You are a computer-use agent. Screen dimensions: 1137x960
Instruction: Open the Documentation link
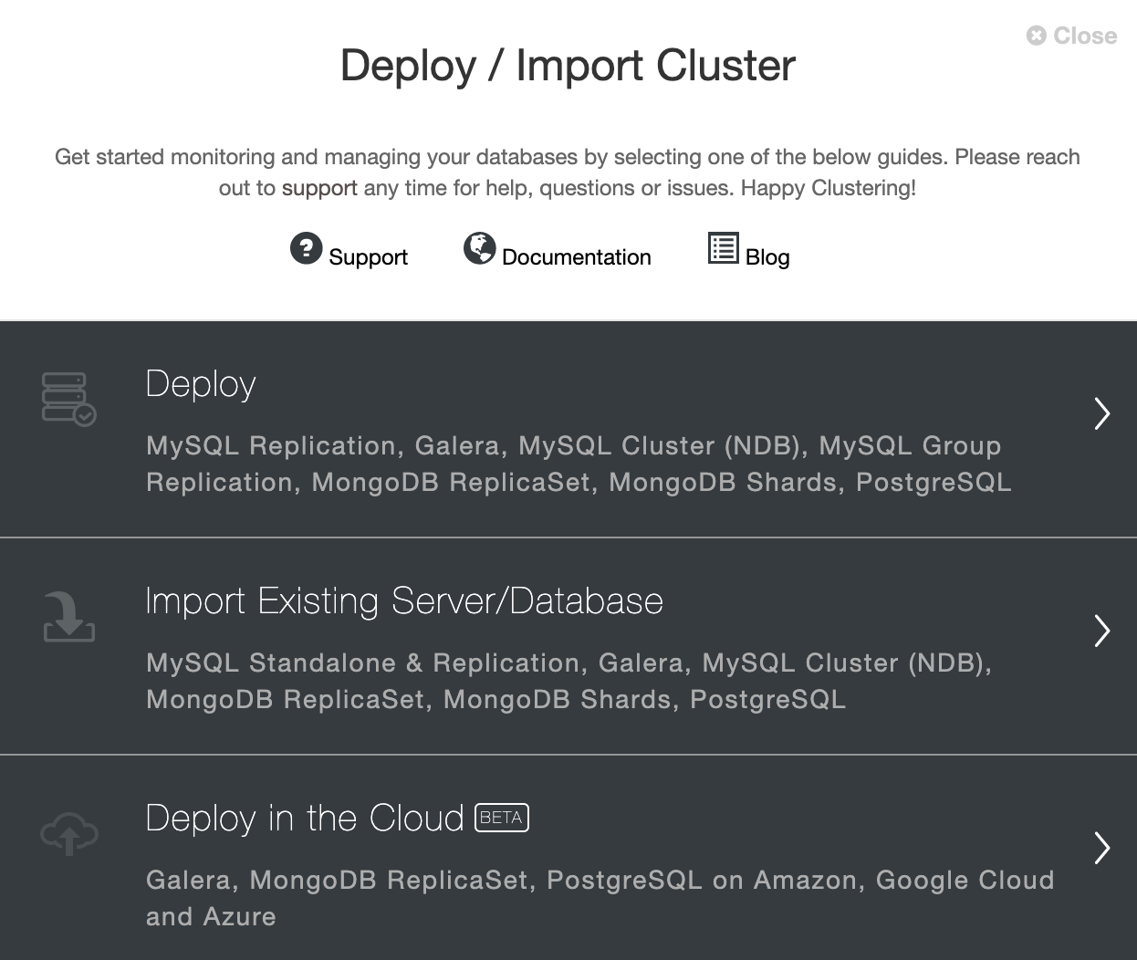pos(577,257)
